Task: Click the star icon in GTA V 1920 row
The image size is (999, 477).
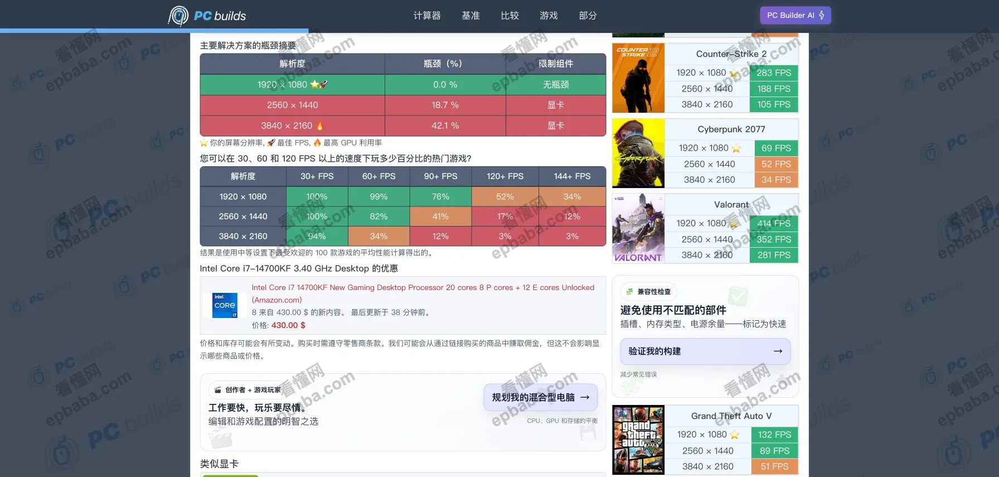Action: [734, 435]
